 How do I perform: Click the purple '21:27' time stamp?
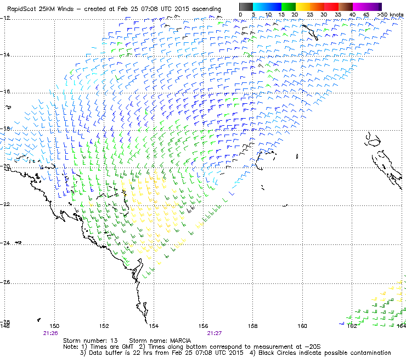coord(215,333)
